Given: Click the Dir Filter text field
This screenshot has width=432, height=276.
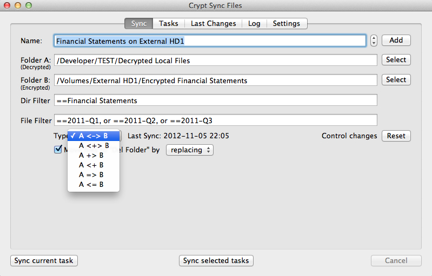Looking at the screenshot, I should (x=215, y=100).
